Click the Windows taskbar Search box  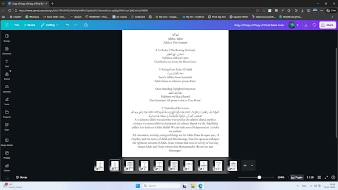(x=161, y=186)
